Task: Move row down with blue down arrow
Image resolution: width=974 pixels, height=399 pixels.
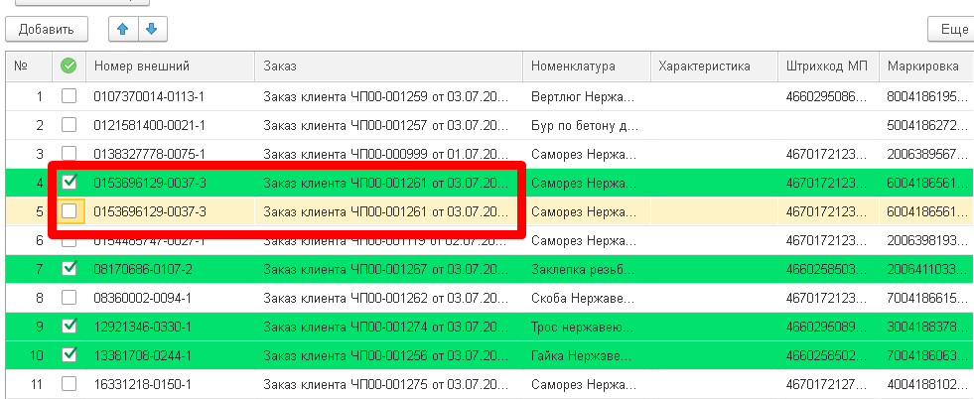Action: (152, 29)
